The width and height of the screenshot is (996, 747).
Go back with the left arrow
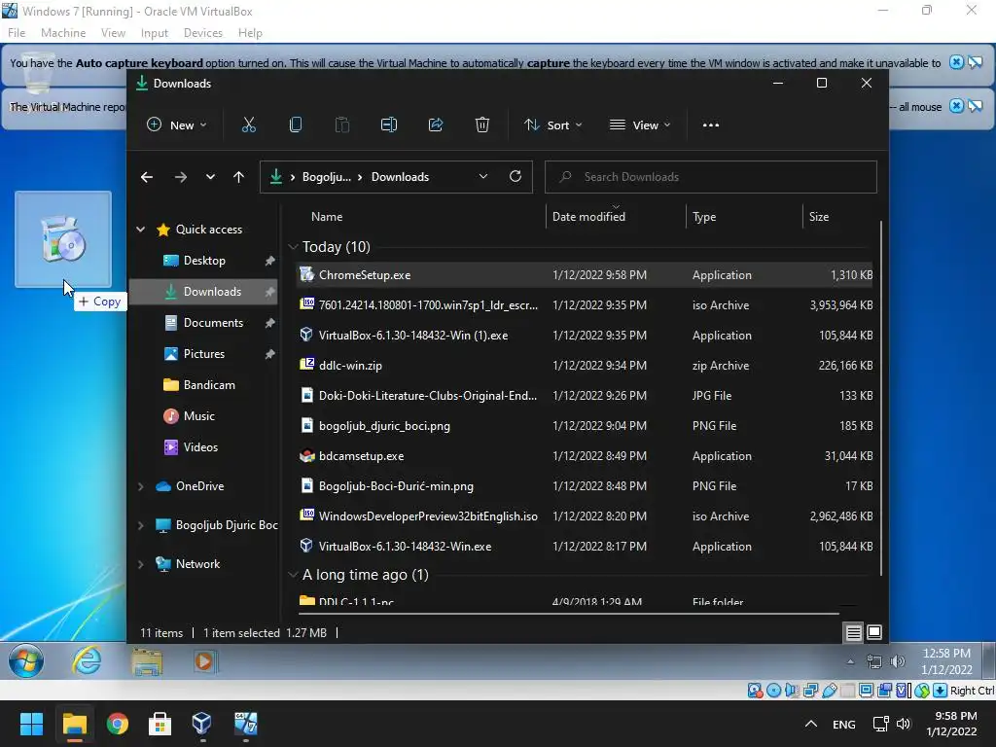tap(147, 177)
